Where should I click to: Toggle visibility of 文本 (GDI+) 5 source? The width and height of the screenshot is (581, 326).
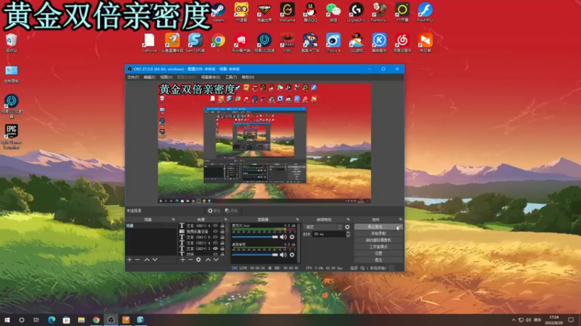[x=215, y=238]
